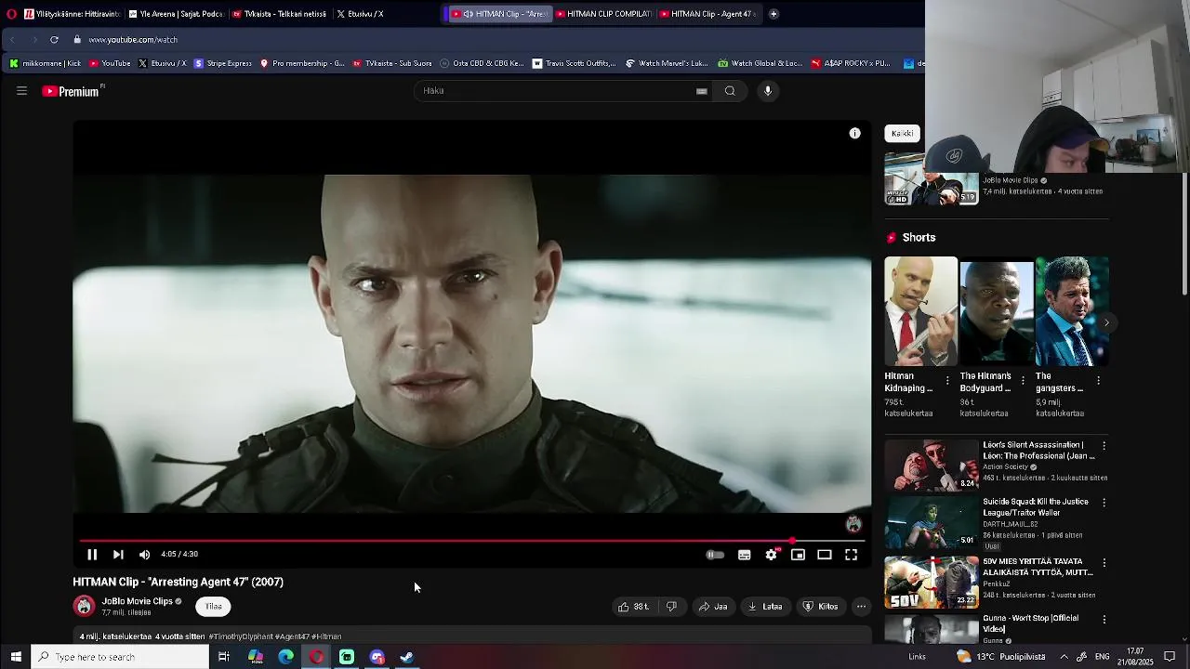This screenshot has width=1190, height=669.
Task: Open Léon's Silent Assassination video
Action: (931, 465)
